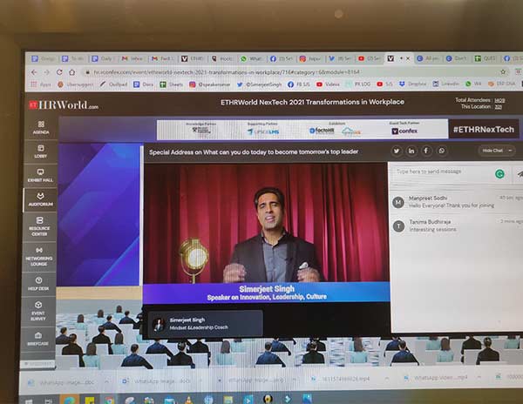This screenshot has width=523, height=404.
Task: Share session on Facebook
Action: pyautogui.click(x=426, y=151)
